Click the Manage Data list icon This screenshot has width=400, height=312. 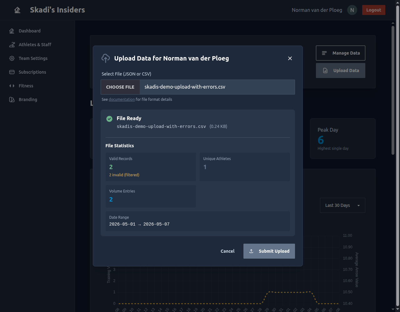click(324, 53)
